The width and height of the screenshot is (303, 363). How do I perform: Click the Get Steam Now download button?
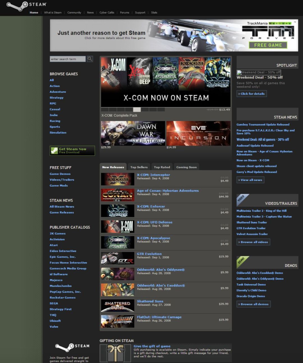[x=72, y=151]
